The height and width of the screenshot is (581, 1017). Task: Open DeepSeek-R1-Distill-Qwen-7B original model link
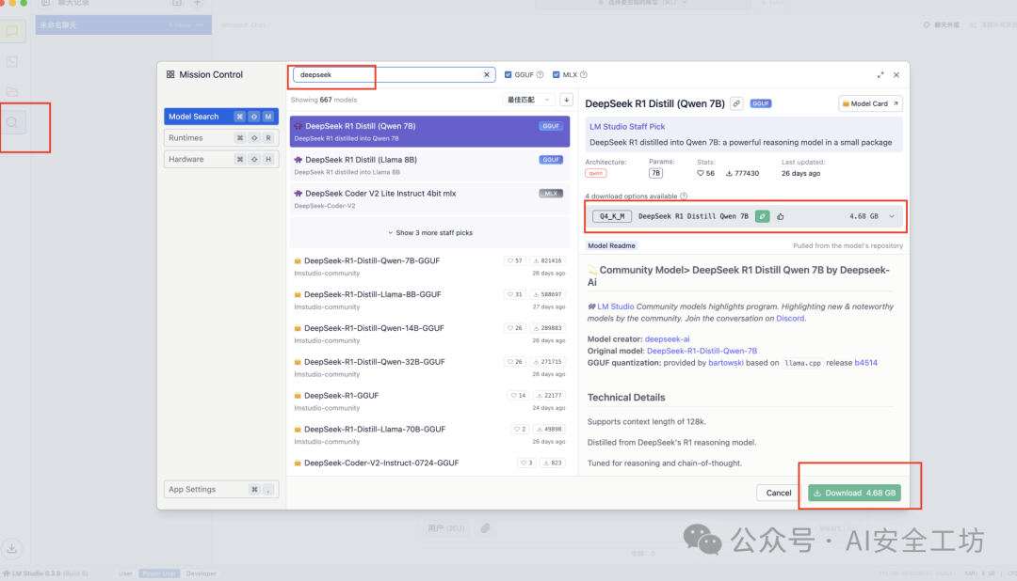[702, 351]
